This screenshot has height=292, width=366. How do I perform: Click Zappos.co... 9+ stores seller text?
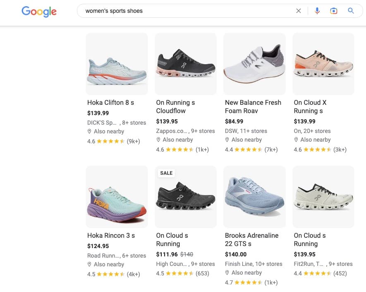(185, 131)
